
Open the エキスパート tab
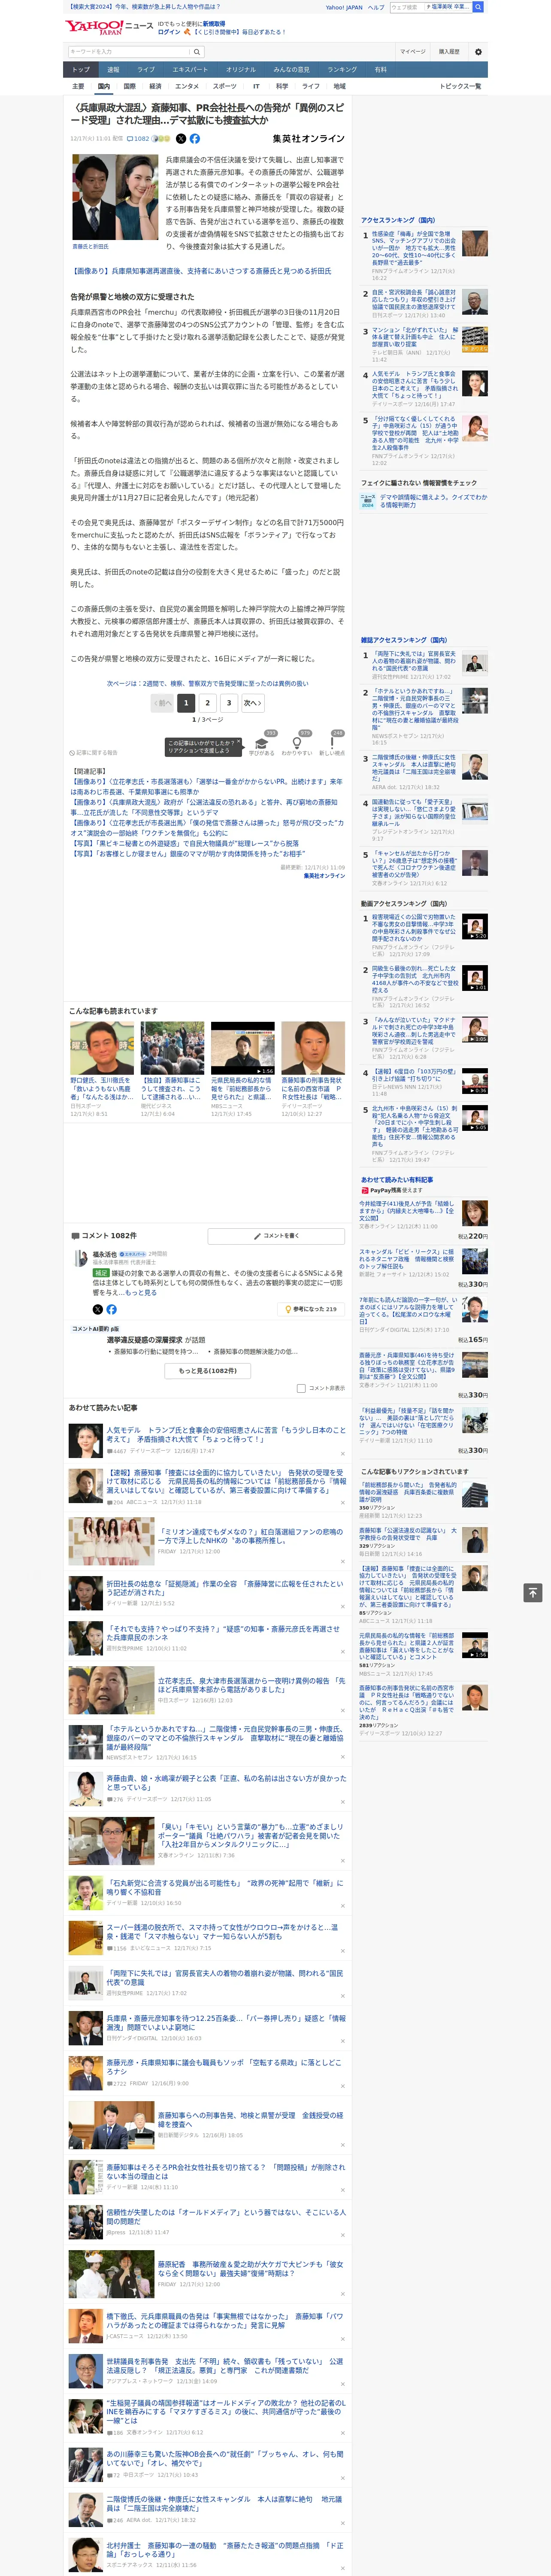190,69
